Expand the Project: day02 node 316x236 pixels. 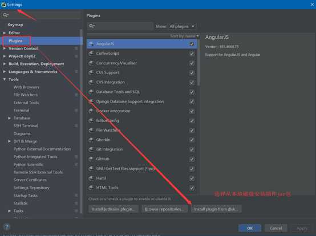click(x=5, y=56)
